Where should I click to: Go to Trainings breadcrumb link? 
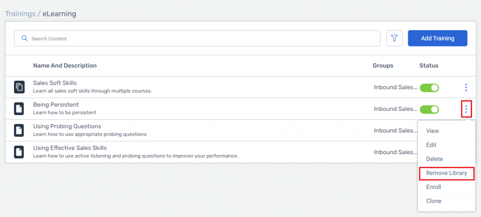pyautogui.click(x=20, y=14)
